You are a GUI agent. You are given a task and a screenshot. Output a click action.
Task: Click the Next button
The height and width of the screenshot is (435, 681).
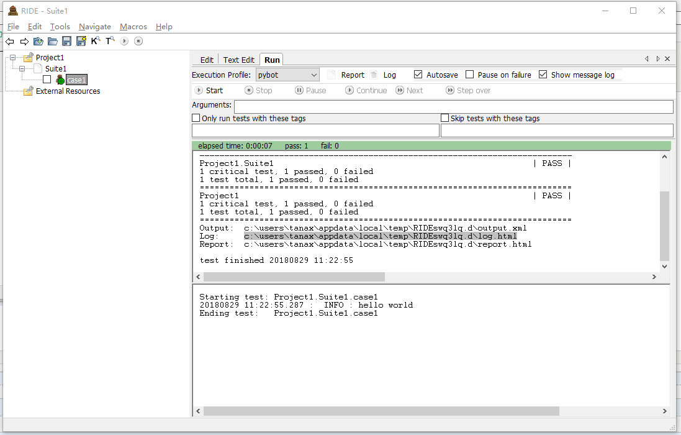coord(409,90)
